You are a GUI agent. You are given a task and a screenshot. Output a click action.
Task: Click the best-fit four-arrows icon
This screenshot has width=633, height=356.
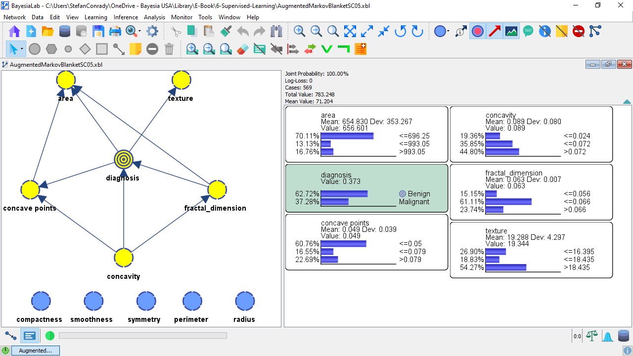coord(350,32)
